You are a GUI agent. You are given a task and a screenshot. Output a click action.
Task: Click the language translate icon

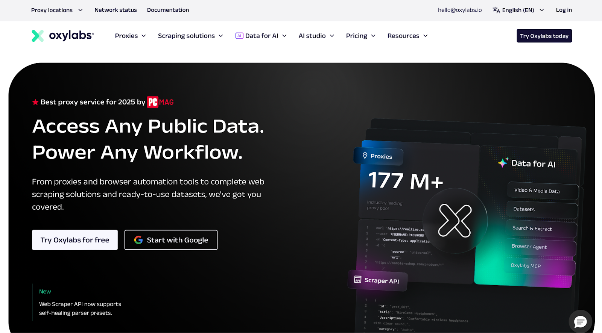pyautogui.click(x=496, y=10)
